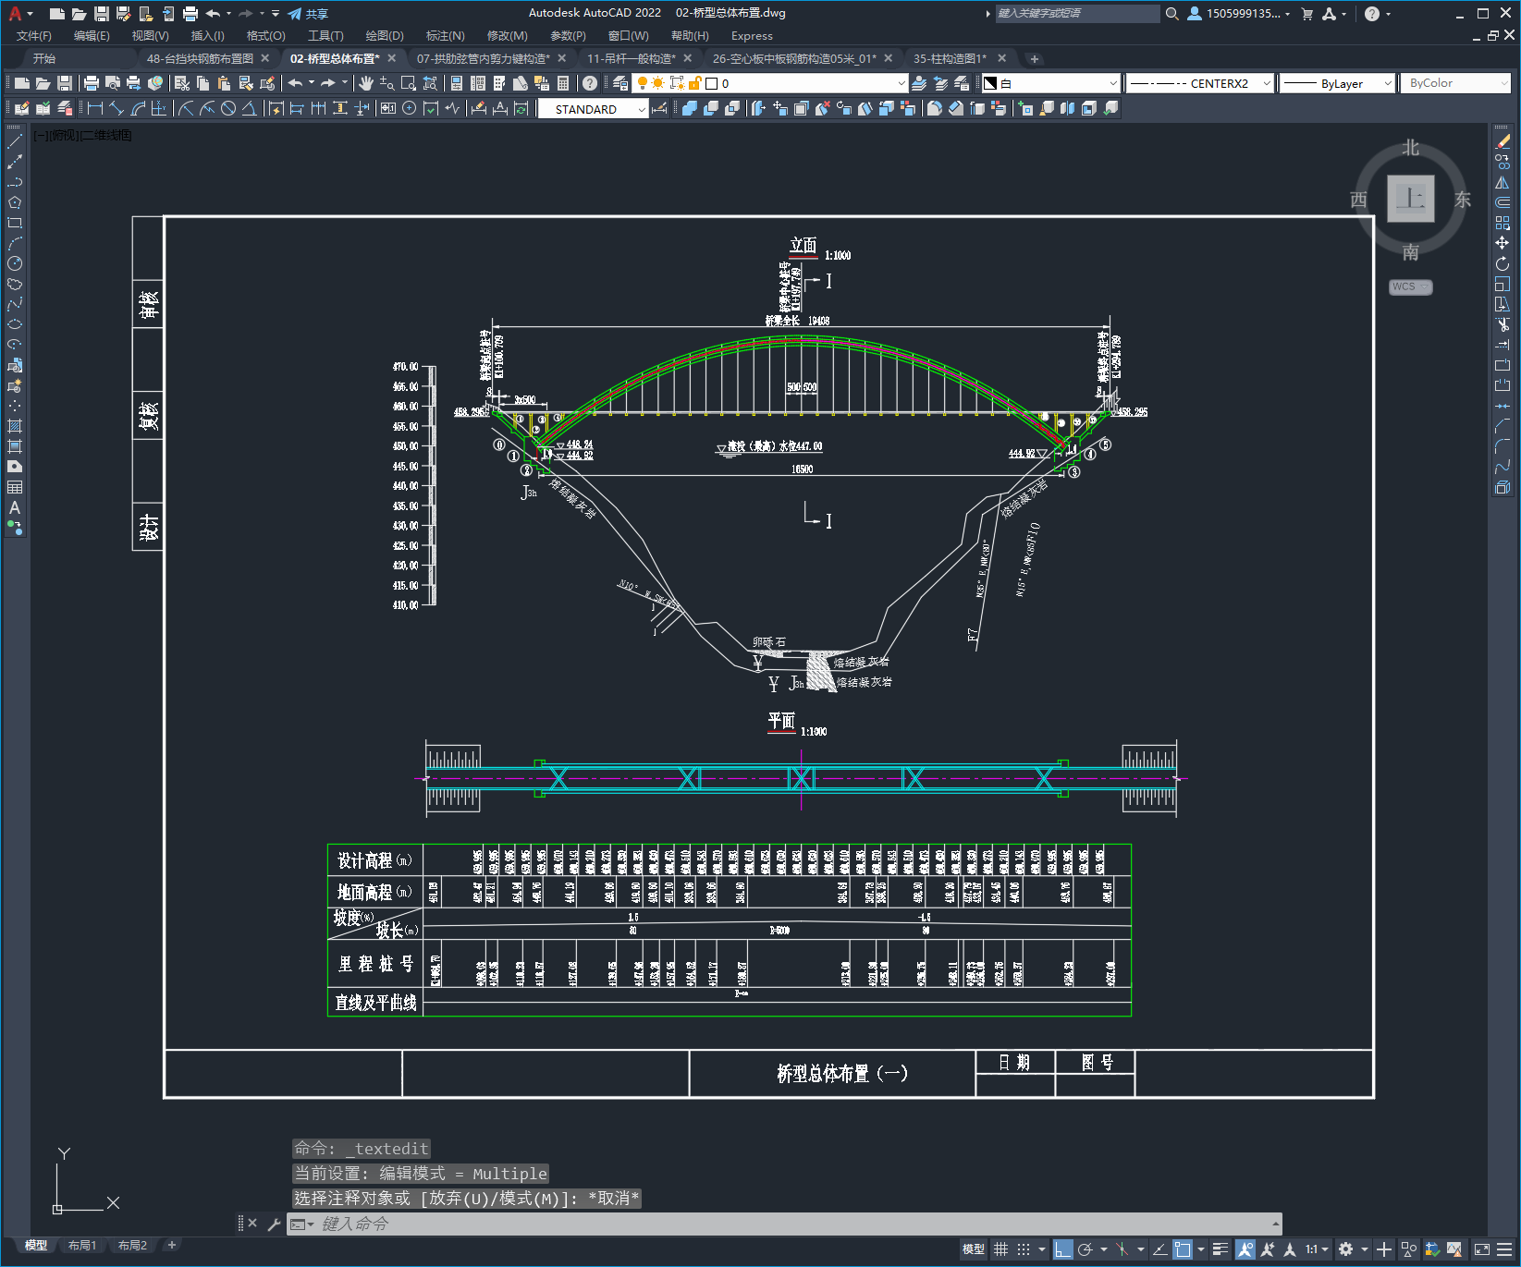Select the Pan hand tool
Viewport: 1521px width, 1267px height.
(x=366, y=83)
